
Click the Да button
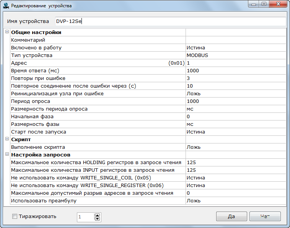coord(231,217)
